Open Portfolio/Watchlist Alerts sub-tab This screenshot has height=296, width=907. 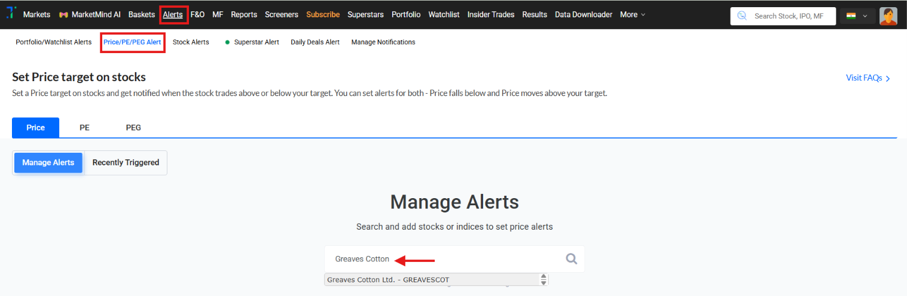click(54, 42)
